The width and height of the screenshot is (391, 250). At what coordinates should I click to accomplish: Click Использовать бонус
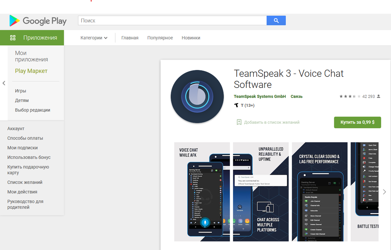(29, 157)
